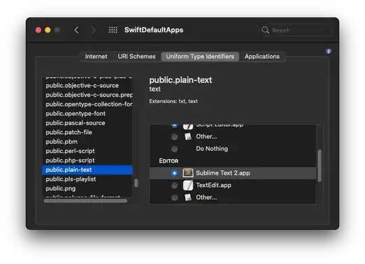365x264 pixels.
Task: Click the Other icon under Editor
Action: coord(188,197)
